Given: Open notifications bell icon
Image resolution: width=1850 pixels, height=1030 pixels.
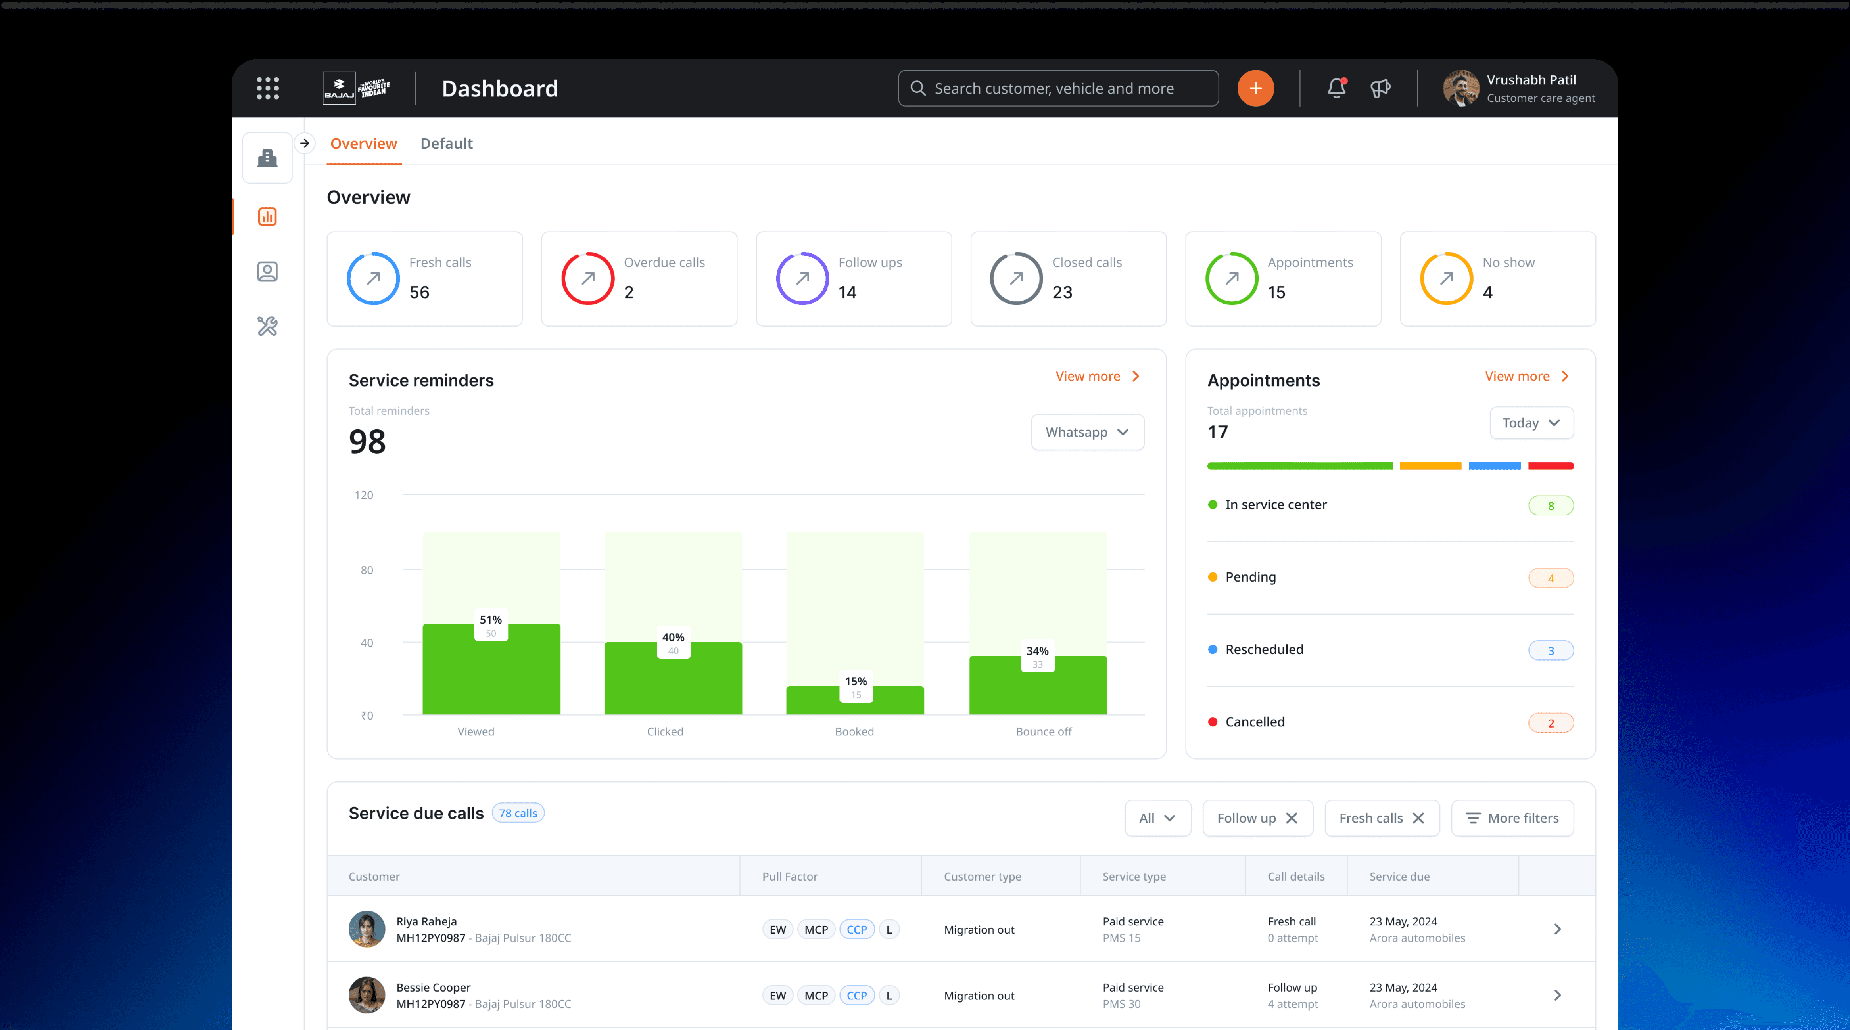Looking at the screenshot, I should (1336, 88).
